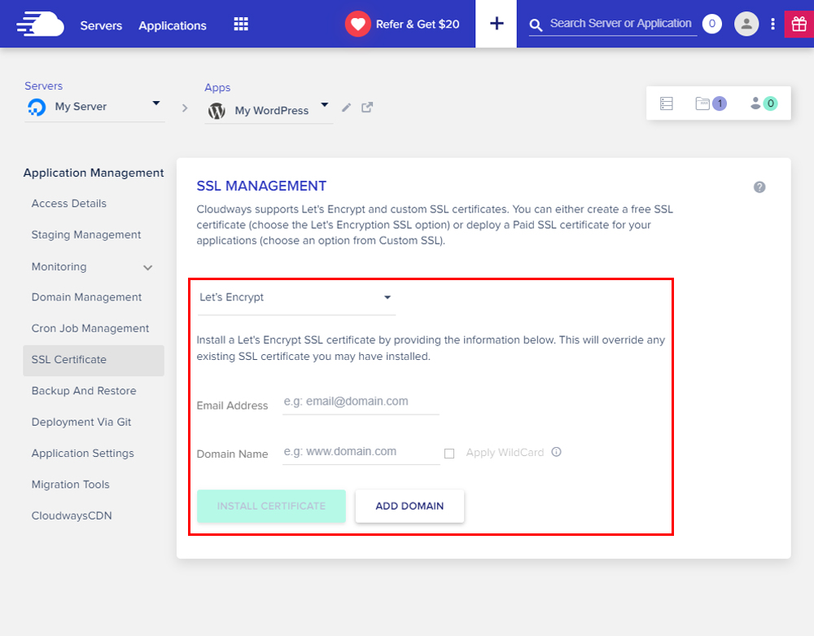Open the My Server dropdown
This screenshot has height=636, width=814.
tap(94, 107)
